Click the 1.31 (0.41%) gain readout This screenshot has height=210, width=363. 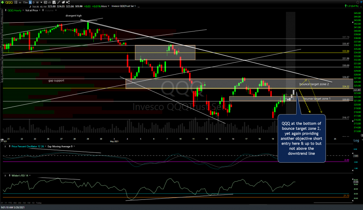click(x=352, y=6)
